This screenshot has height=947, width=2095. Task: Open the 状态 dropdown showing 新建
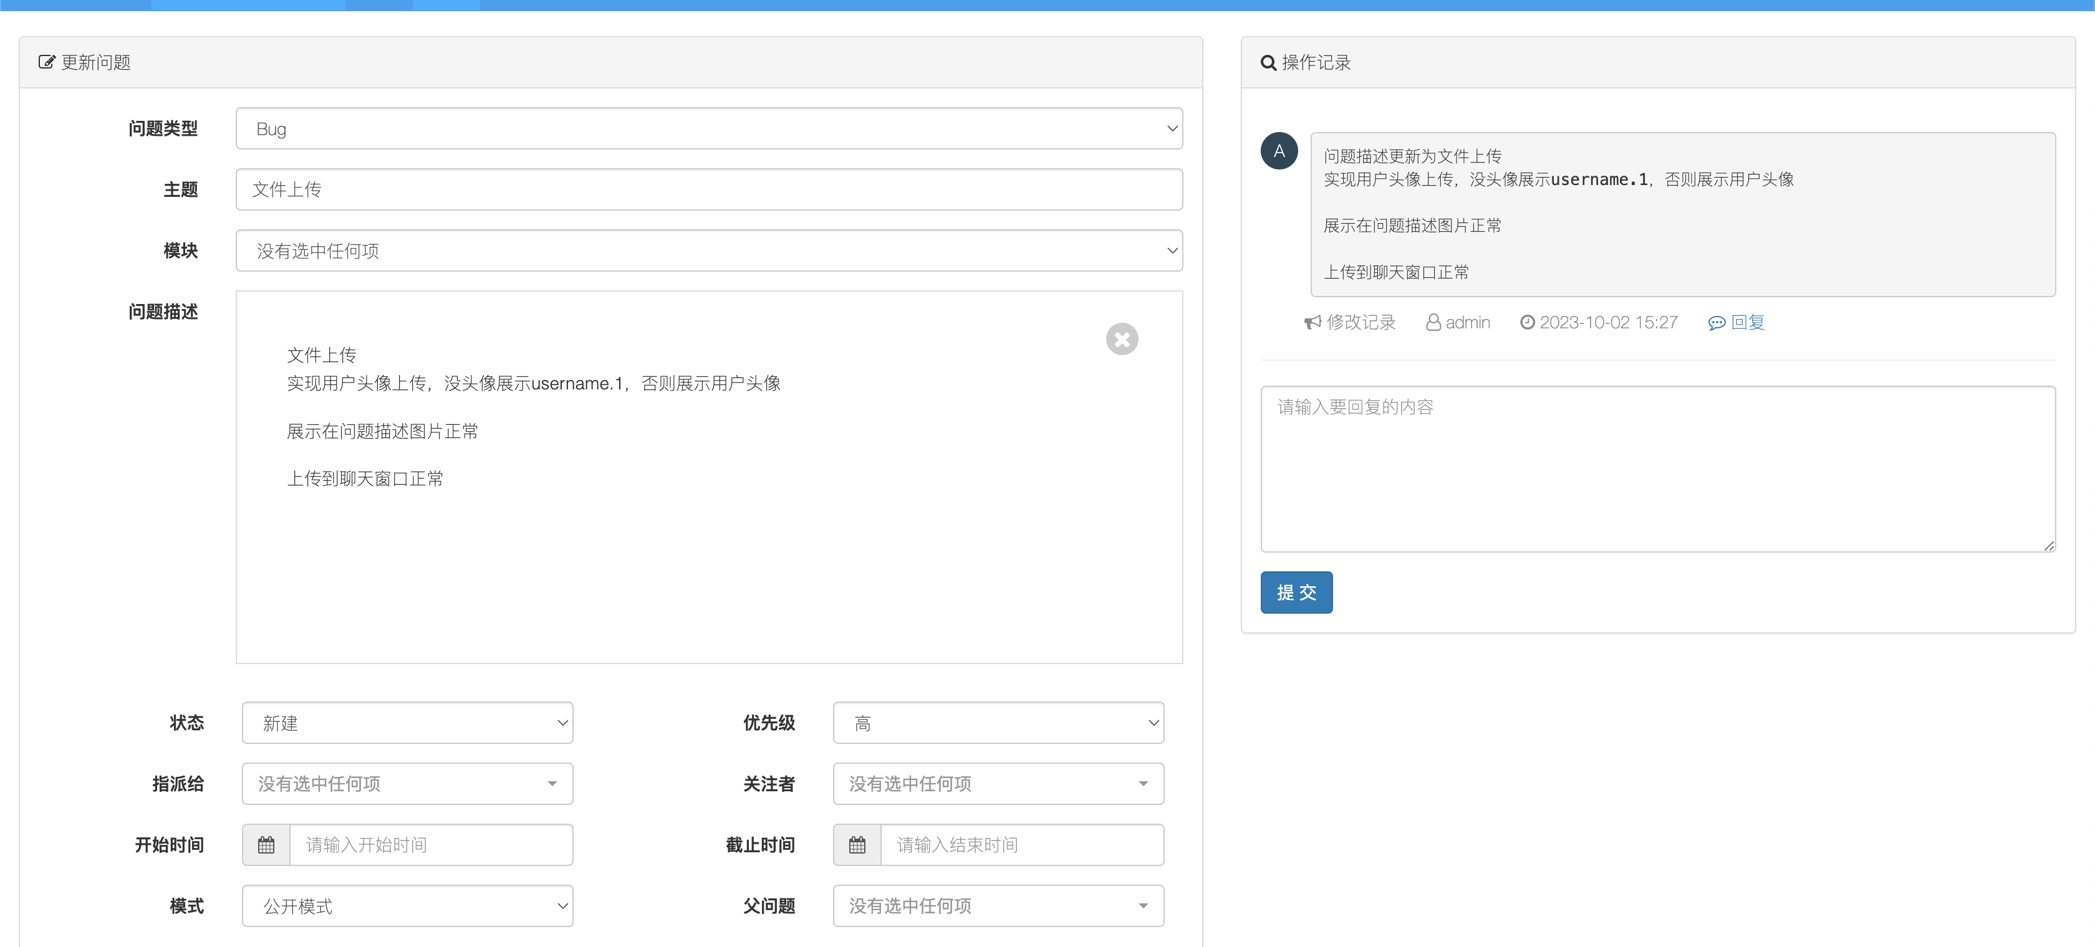coord(407,723)
